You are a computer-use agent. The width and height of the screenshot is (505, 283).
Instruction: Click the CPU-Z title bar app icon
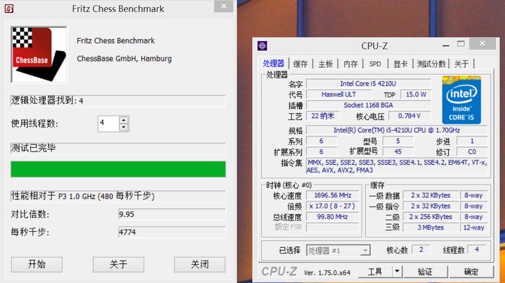pyautogui.click(x=262, y=46)
